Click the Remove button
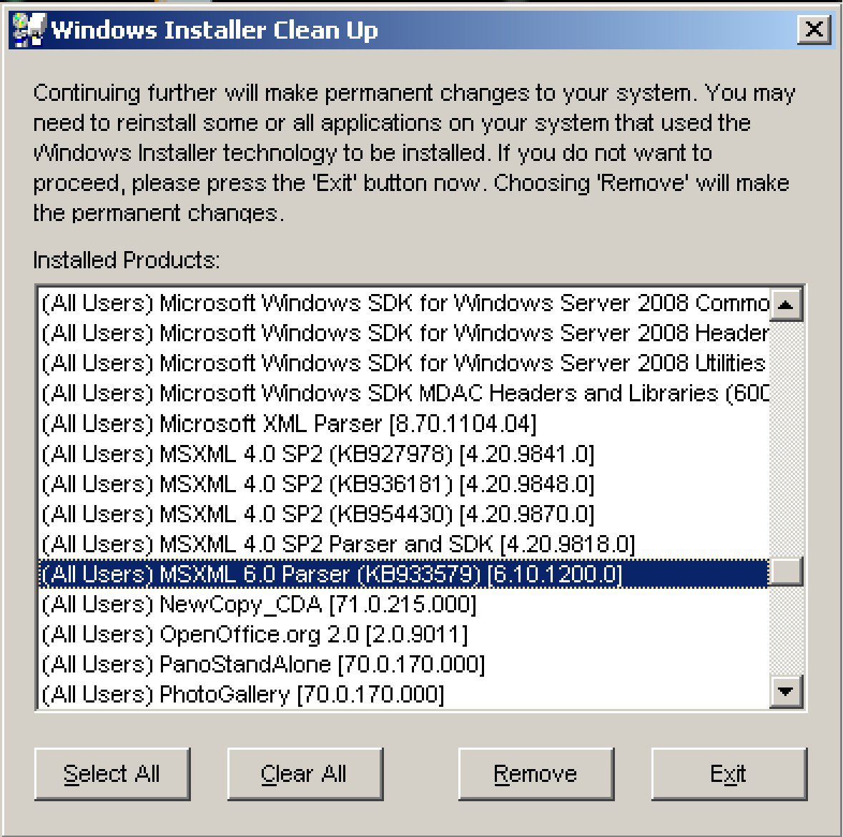Image resolution: width=843 pixels, height=837 pixels. point(536,774)
